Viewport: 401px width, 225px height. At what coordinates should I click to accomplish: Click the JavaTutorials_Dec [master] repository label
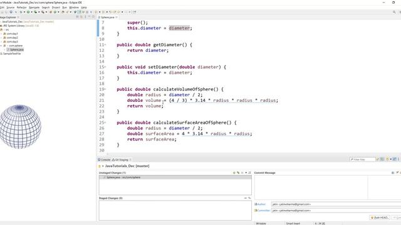[x=127, y=166]
